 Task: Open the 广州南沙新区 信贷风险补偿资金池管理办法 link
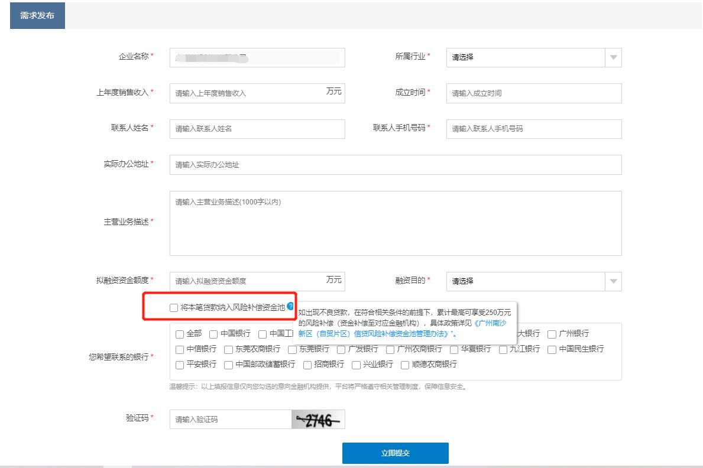click(x=402, y=328)
